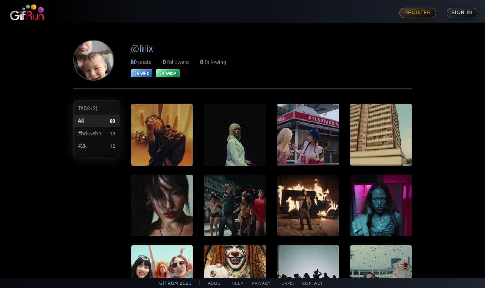The width and height of the screenshot is (485, 288).
Task: Click the GIFRUN 2026 footer link
Action: (175, 283)
